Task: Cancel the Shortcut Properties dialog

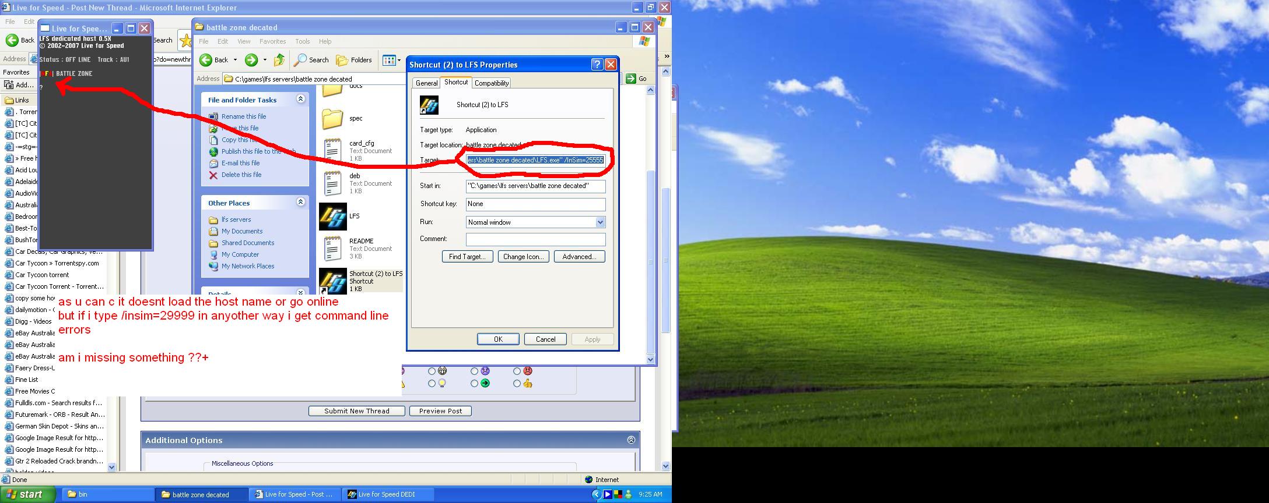Action: pos(546,339)
